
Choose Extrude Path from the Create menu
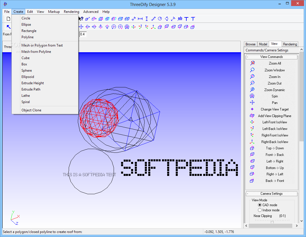(x=31, y=89)
